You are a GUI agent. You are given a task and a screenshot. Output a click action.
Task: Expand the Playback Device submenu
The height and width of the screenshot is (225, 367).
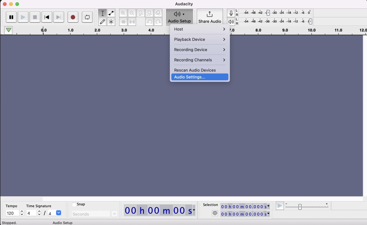coord(200,40)
